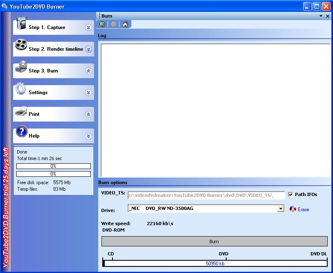Open the Settings section label
The height and width of the screenshot is (273, 333).
(38, 93)
